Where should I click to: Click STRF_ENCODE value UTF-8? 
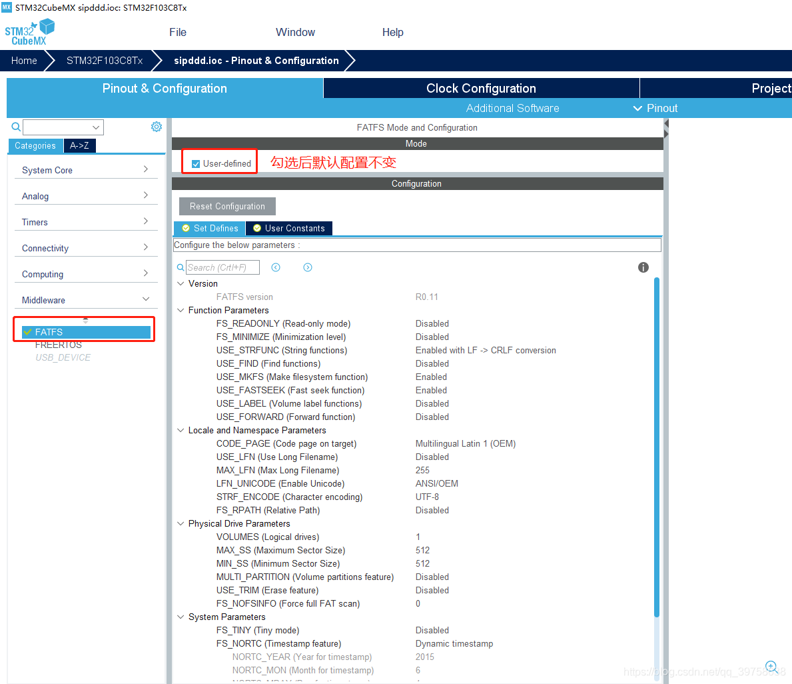coord(427,497)
